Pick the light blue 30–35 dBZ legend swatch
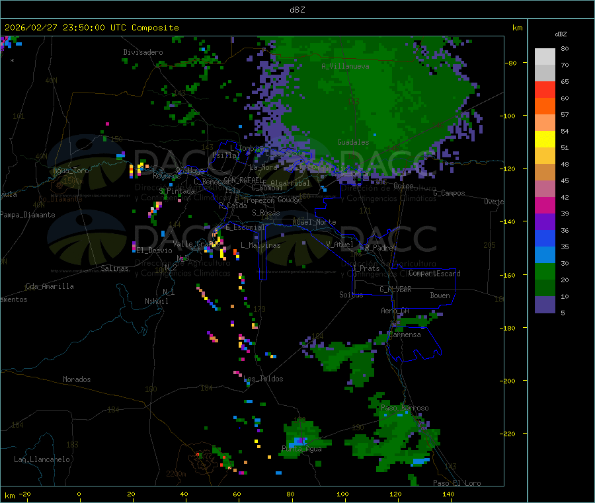The height and width of the screenshot is (503, 595). 545,255
